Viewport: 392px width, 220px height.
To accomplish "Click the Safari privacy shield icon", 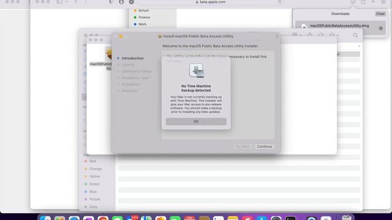I will [111, 2].
